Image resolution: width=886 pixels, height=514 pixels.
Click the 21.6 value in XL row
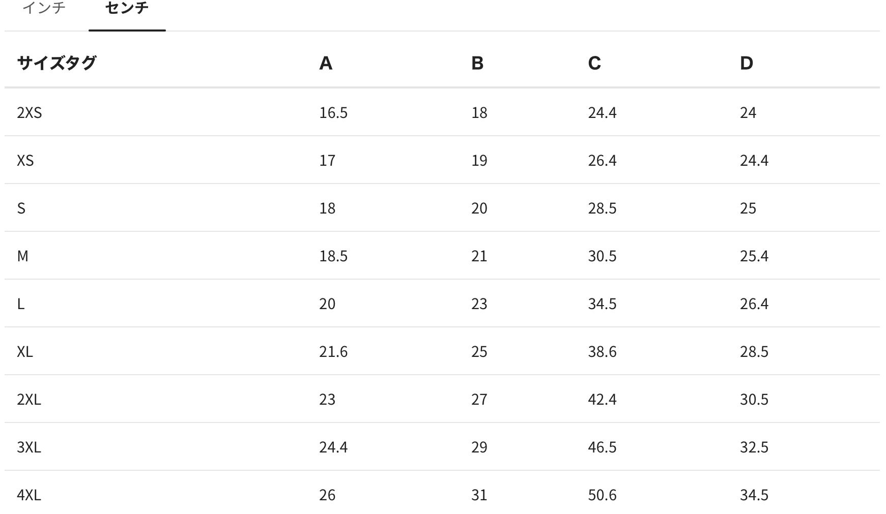tap(333, 351)
